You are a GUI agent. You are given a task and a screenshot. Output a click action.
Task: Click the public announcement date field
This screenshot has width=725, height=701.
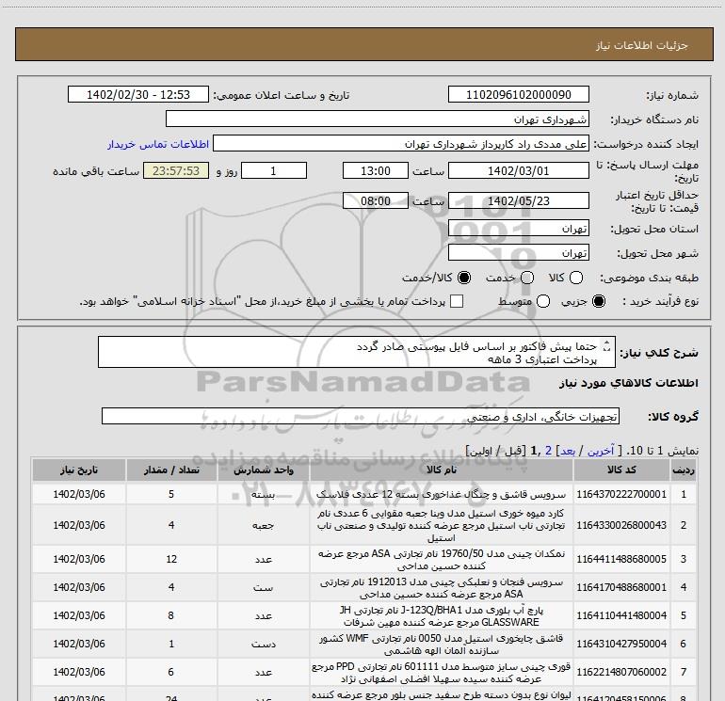pos(138,94)
